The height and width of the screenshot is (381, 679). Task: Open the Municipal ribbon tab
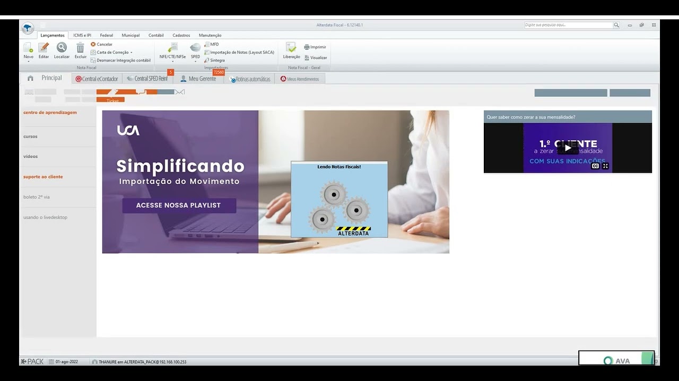click(130, 35)
